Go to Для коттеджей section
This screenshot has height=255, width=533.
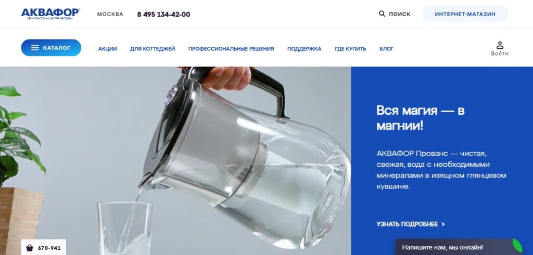pos(153,49)
